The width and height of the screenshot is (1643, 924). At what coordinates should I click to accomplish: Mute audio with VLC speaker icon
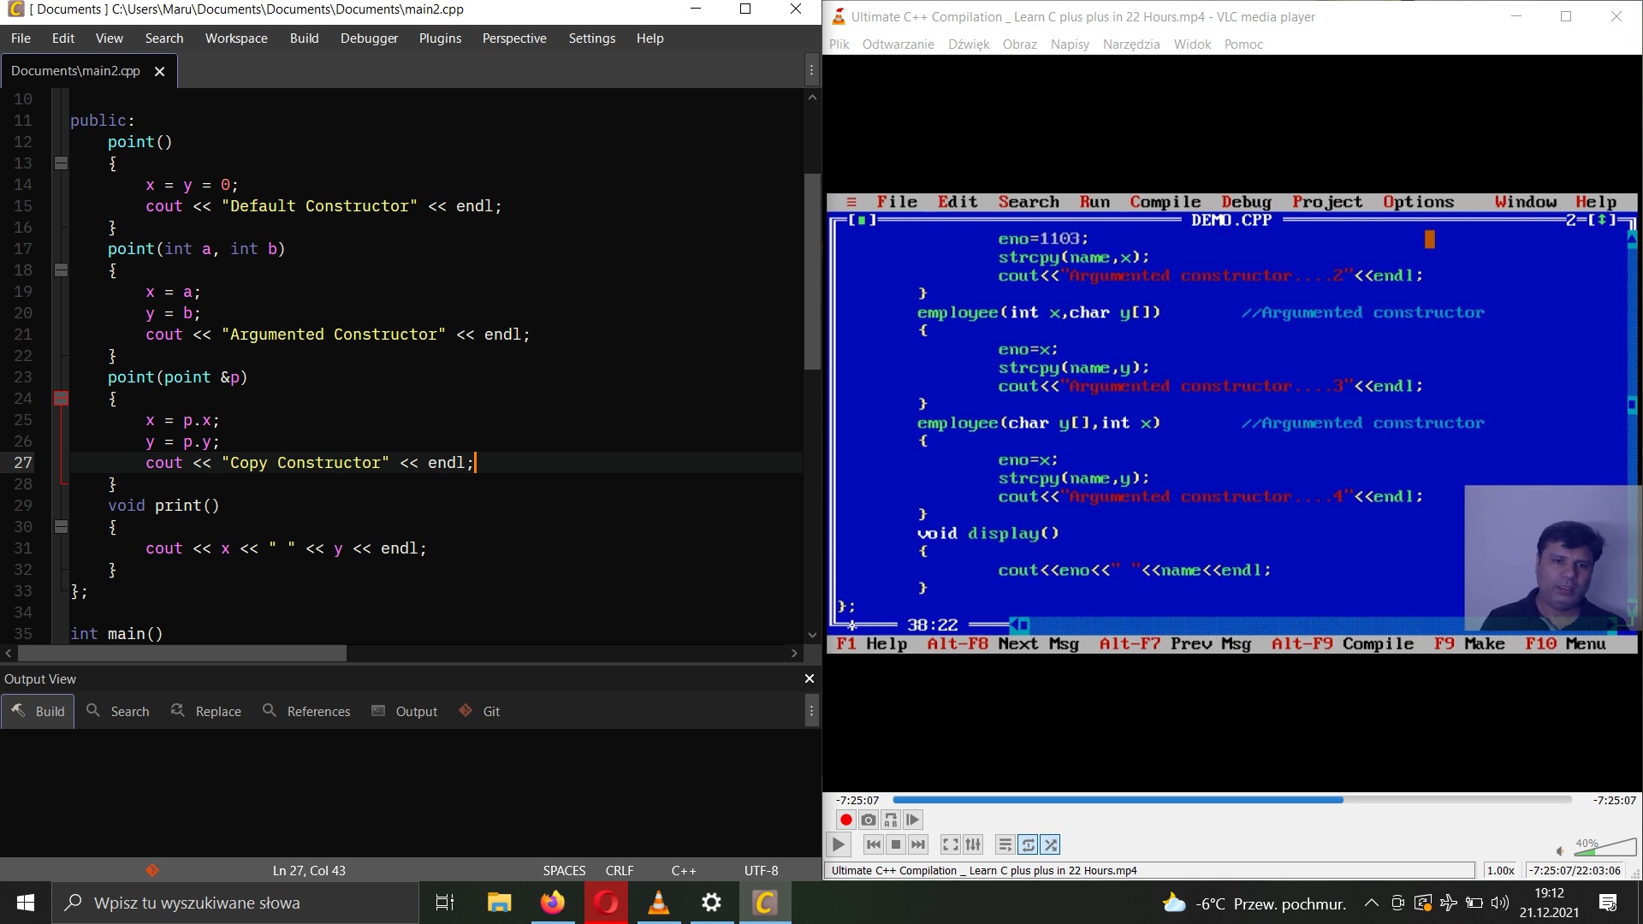pyautogui.click(x=1559, y=850)
